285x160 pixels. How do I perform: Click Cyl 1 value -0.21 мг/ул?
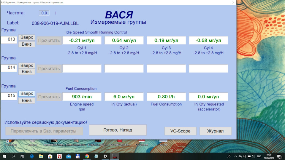click(82, 41)
